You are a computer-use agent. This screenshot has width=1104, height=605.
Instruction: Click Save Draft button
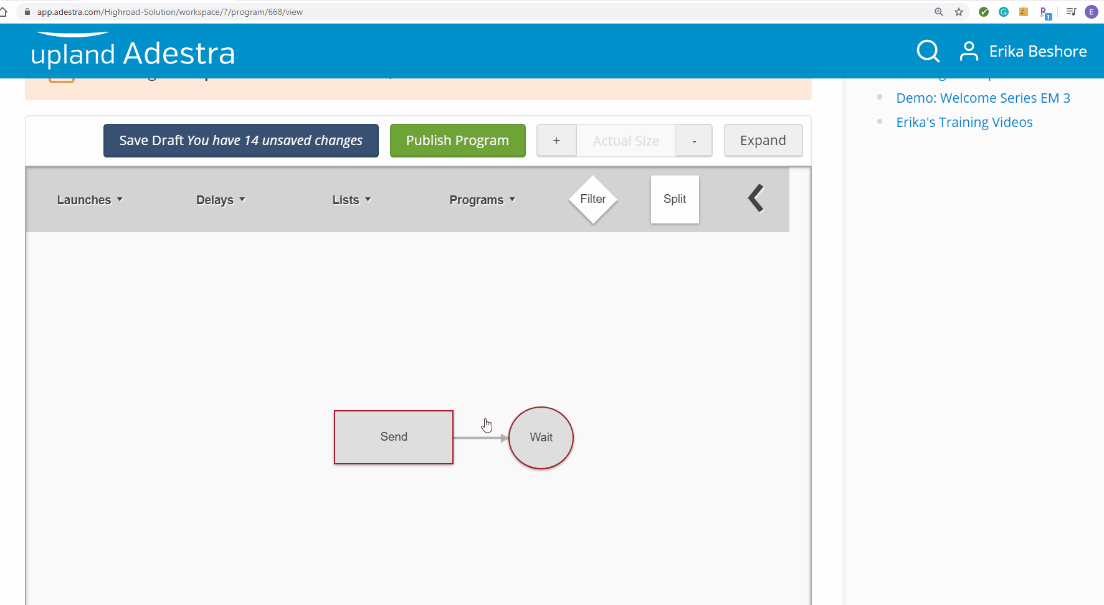click(x=241, y=141)
